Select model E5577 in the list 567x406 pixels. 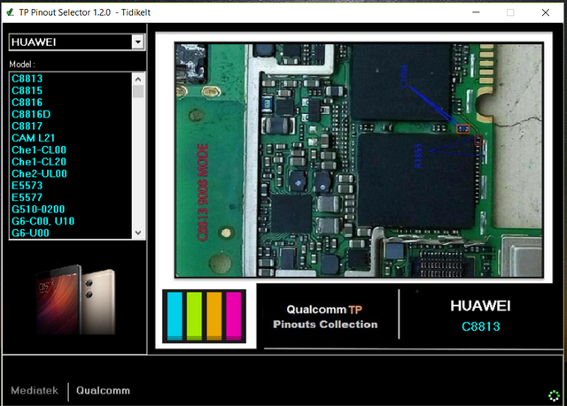[x=27, y=198]
